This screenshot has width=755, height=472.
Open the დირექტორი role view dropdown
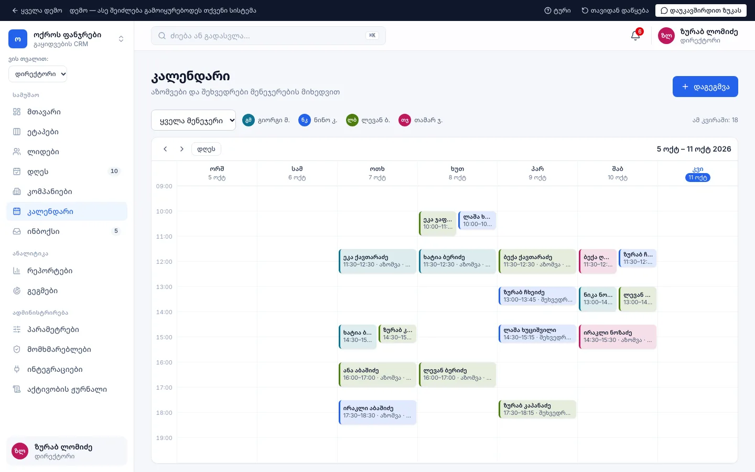click(x=38, y=74)
